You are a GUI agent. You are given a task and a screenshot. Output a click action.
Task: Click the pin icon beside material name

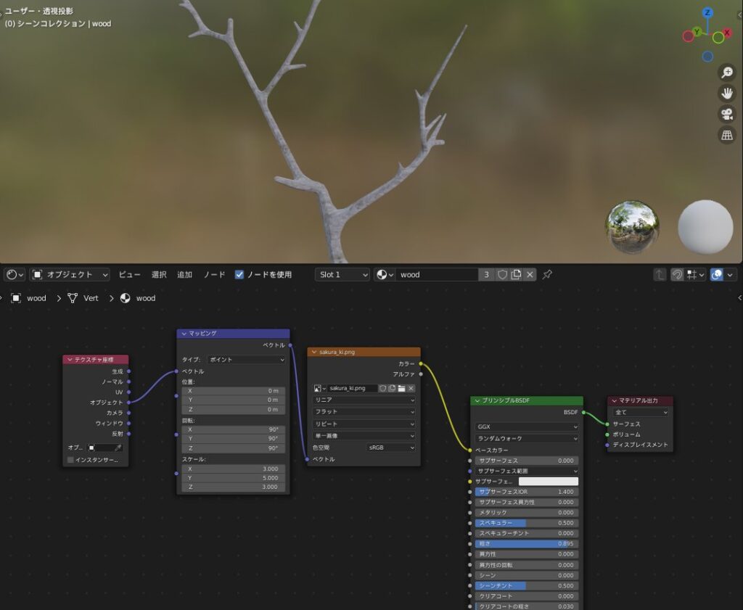(x=548, y=275)
